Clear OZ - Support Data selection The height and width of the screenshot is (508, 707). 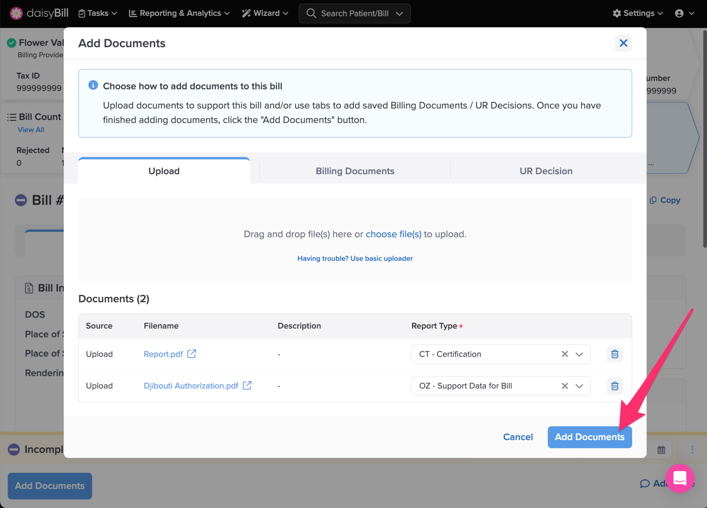click(564, 386)
